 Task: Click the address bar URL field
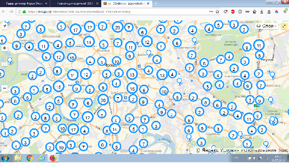coord(94,12)
